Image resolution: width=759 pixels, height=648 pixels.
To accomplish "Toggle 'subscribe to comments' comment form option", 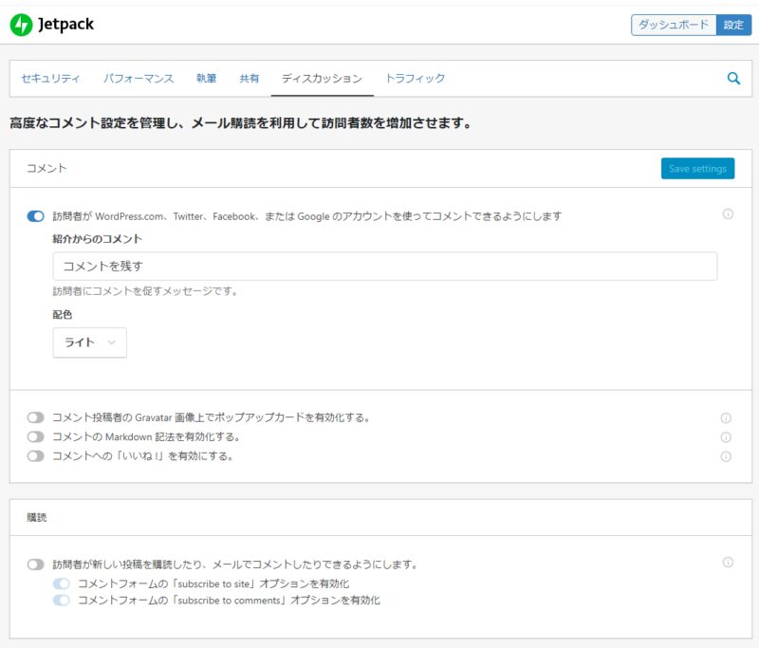I will [x=62, y=601].
